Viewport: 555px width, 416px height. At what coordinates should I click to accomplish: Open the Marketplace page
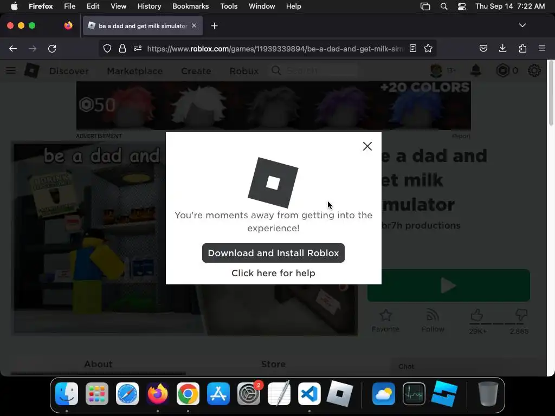click(x=135, y=71)
